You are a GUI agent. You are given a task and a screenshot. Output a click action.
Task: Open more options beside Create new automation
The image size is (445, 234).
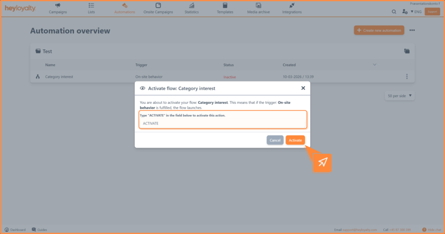tap(412, 30)
